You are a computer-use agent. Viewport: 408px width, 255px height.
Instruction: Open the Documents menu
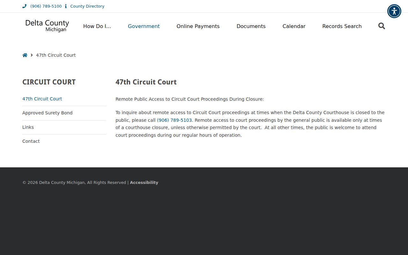click(x=251, y=26)
